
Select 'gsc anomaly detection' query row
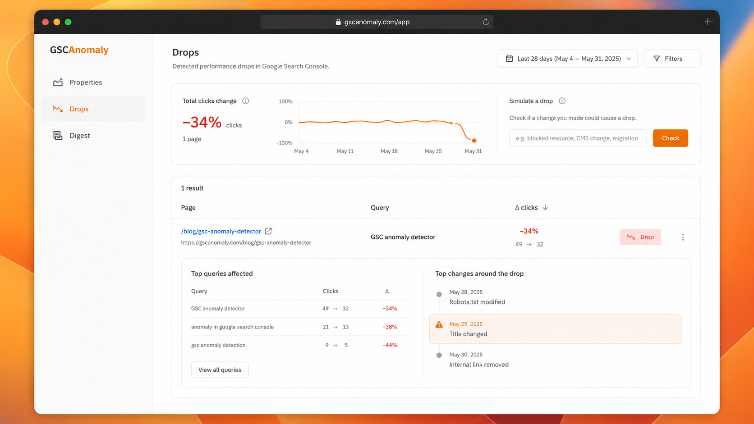pos(300,345)
